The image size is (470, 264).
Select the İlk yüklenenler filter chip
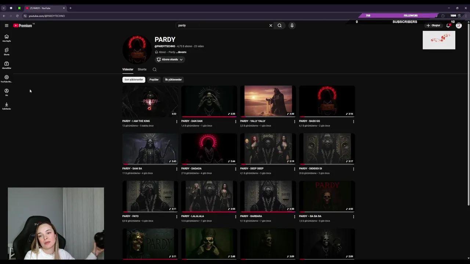pyautogui.click(x=173, y=80)
